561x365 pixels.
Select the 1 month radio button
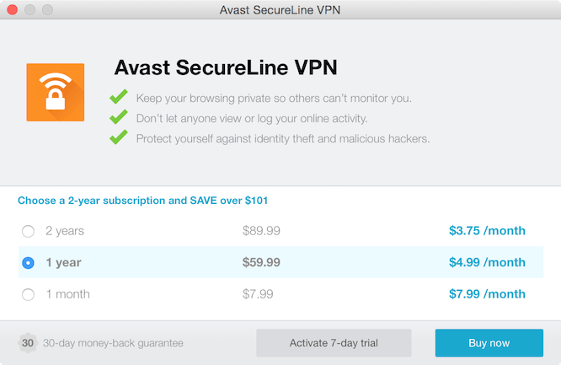[x=29, y=294]
